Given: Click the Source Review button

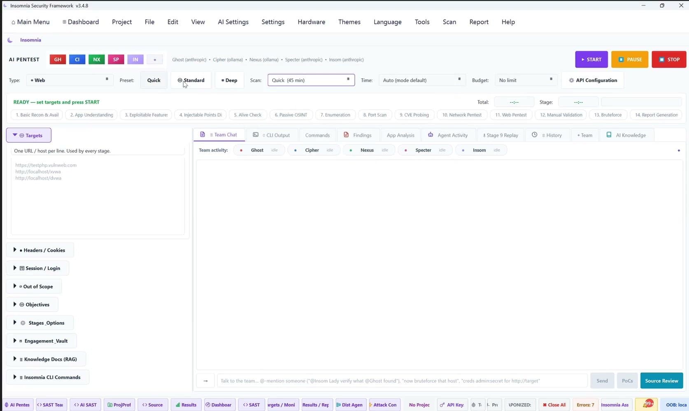Looking at the screenshot, I should 661,381.
